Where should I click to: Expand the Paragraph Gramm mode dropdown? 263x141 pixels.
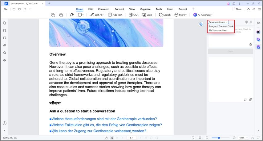(218, 22)
